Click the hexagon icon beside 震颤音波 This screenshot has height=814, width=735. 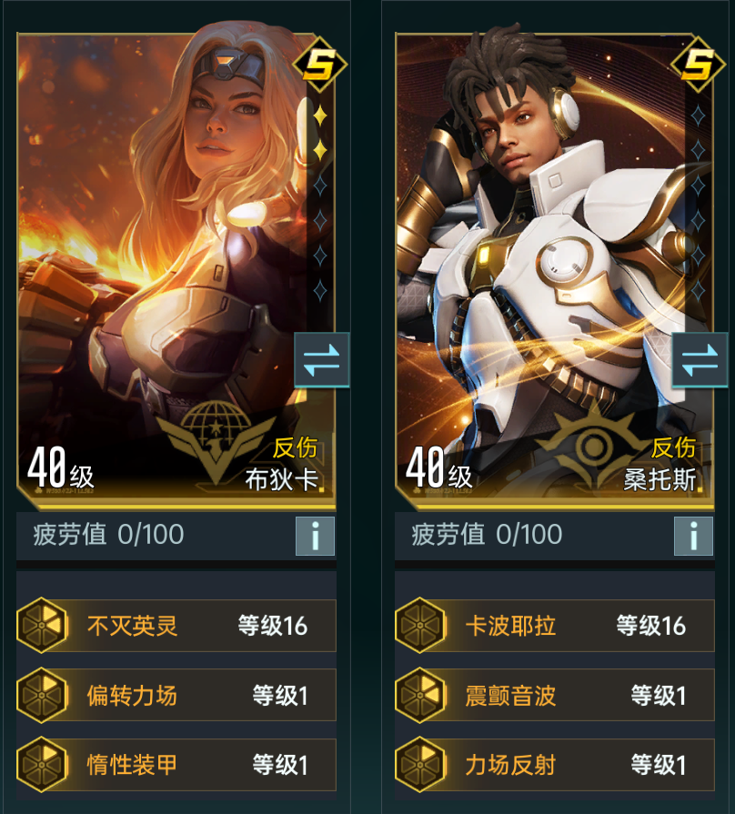[x=421, y=695]
